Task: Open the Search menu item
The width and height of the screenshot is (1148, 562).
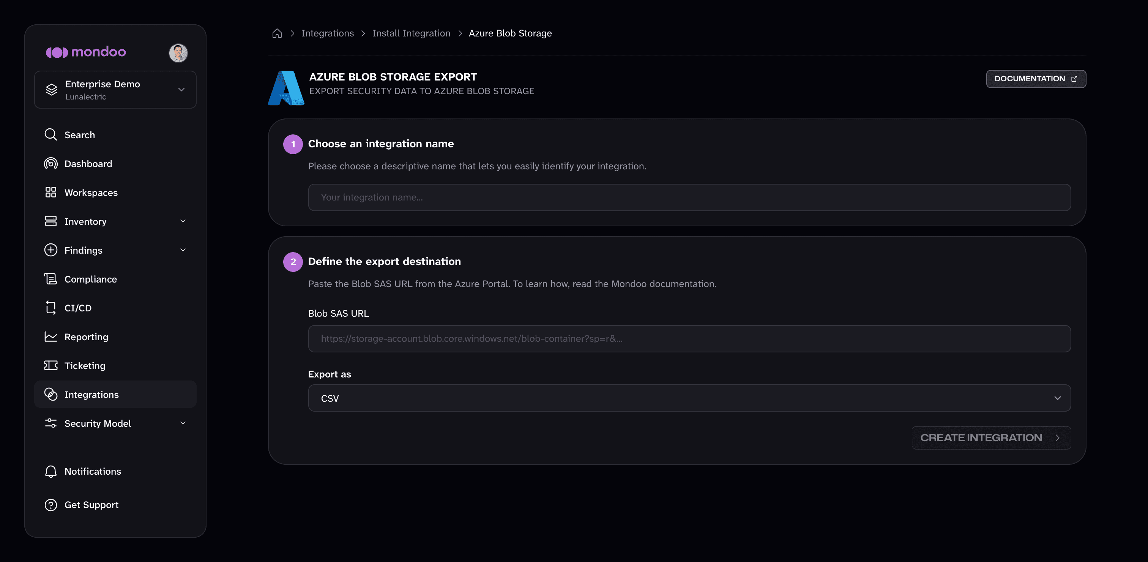Action: coord(115,134)
